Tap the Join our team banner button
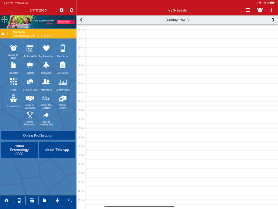This screenshot has width=278, height=209. (x=66, y=21)
